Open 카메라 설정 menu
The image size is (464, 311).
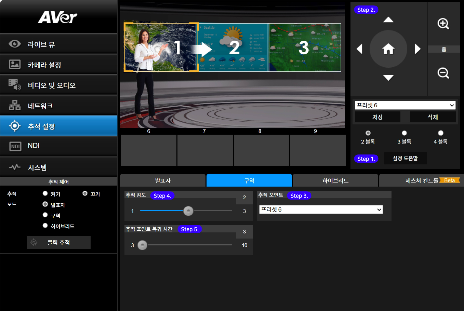pos(59,64)
